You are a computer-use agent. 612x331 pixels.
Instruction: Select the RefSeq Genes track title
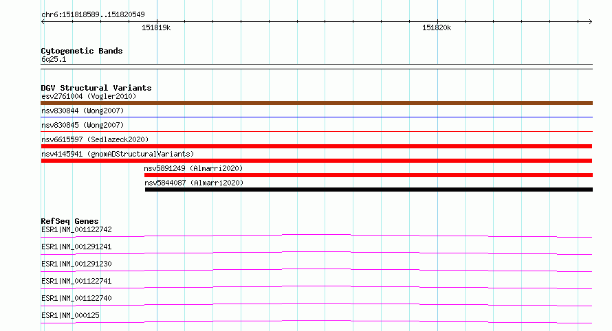(x=69, y=221)
